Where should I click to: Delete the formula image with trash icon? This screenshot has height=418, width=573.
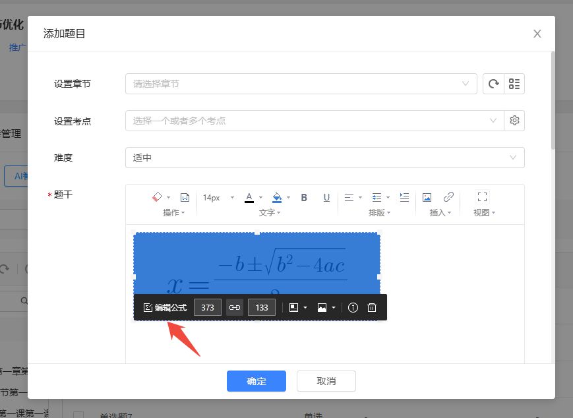pyautogui.click(x=372, y=308)
